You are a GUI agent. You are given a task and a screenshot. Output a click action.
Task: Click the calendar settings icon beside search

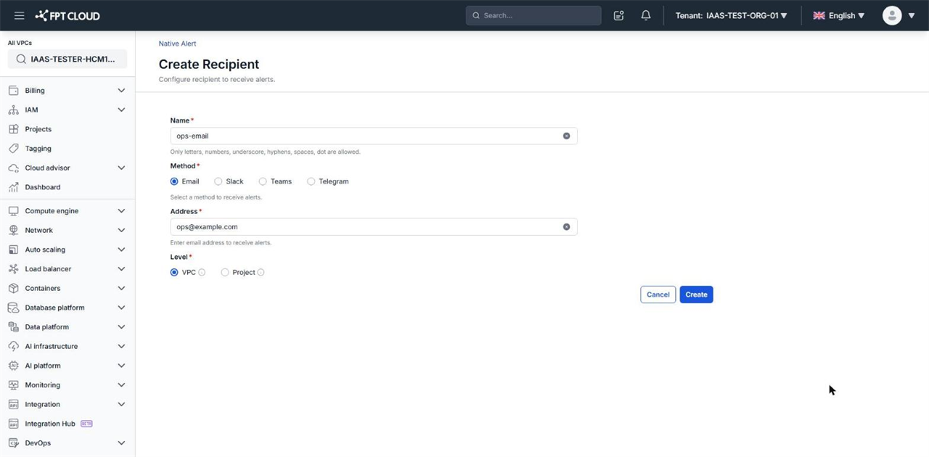click(618, 15)
